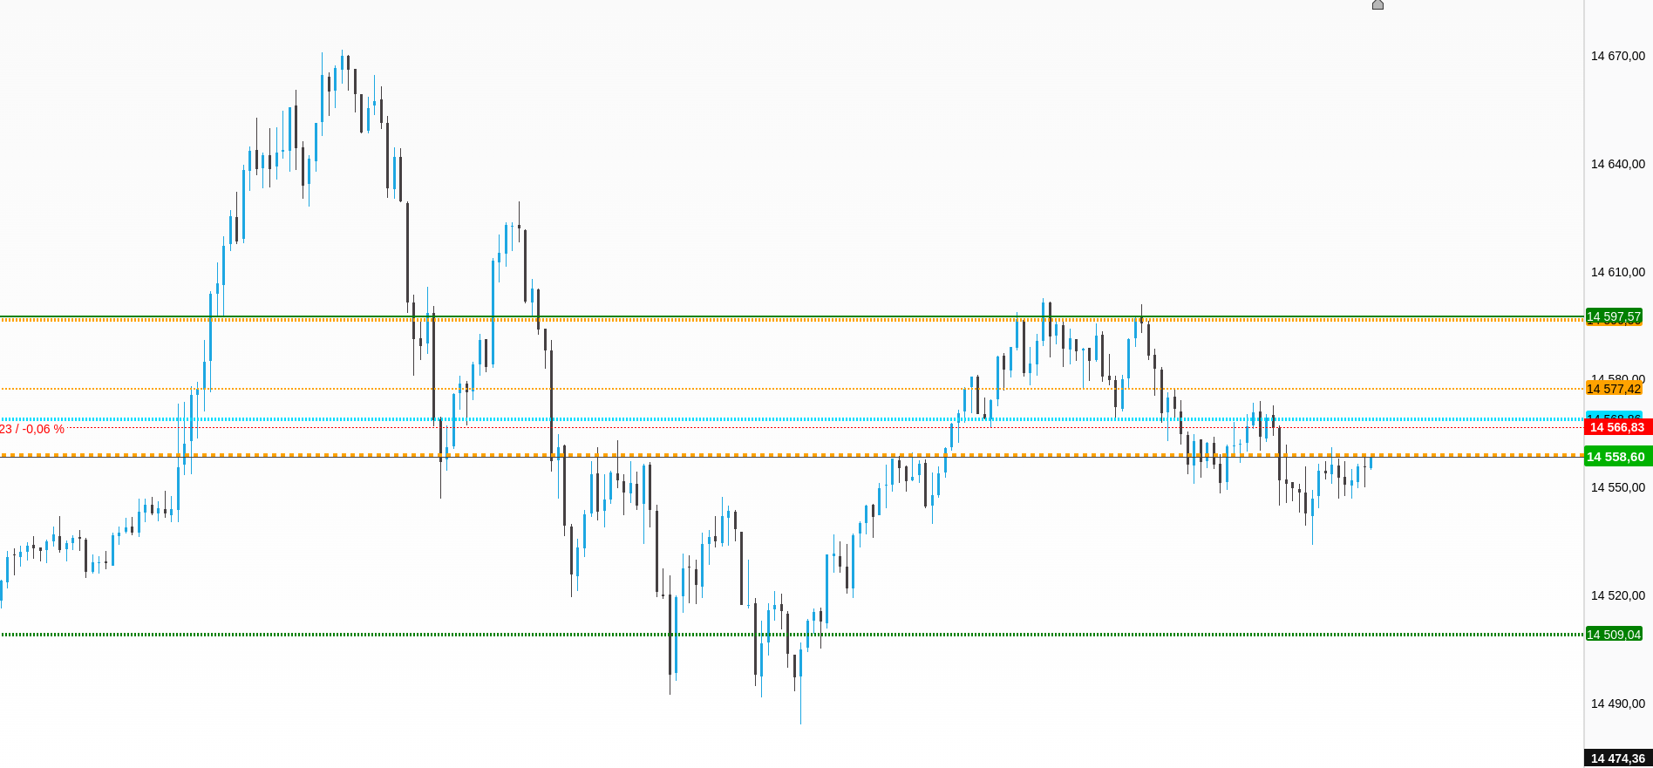Screen dimensions: 1653x768
Task: Select the thin orange dotted 14 577,42 line
Action: coord(785,389)
